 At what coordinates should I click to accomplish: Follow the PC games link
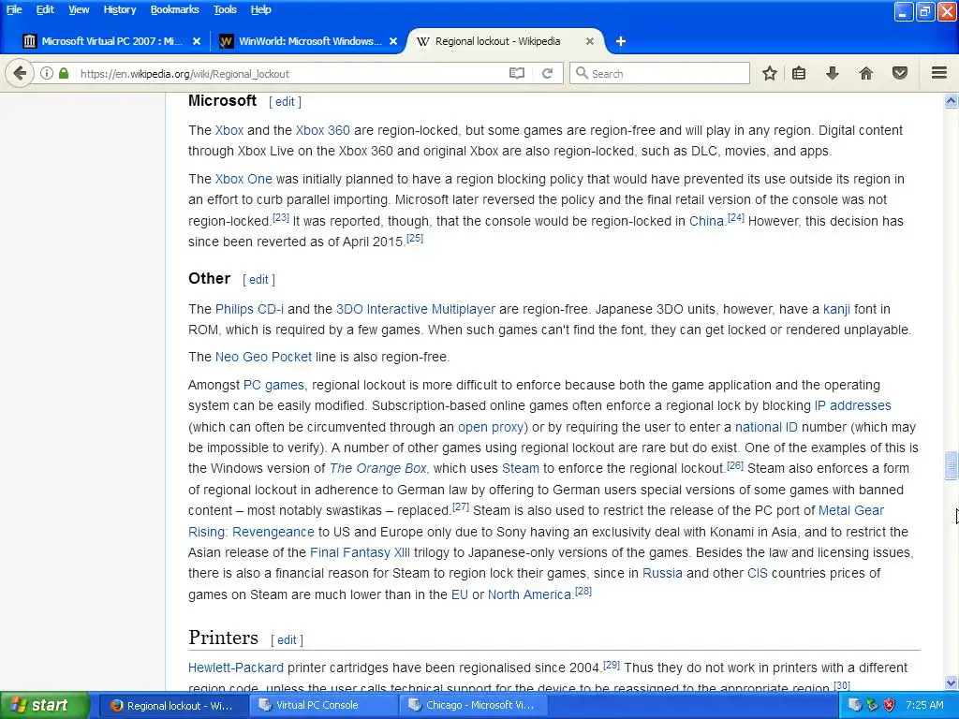pyautogui.click(x=273, y=385)
